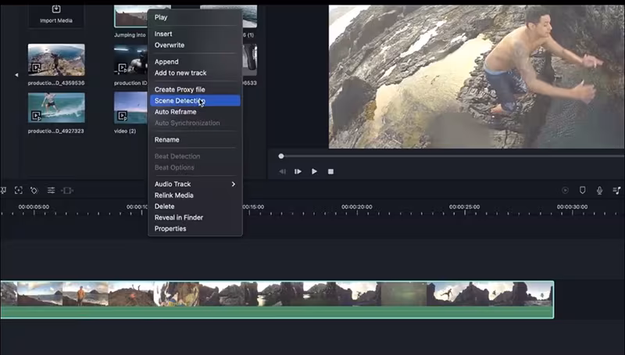625x355 pixels.
Task: Click the Import Media button
Action: pyautogui.click(x=56, y=14)
